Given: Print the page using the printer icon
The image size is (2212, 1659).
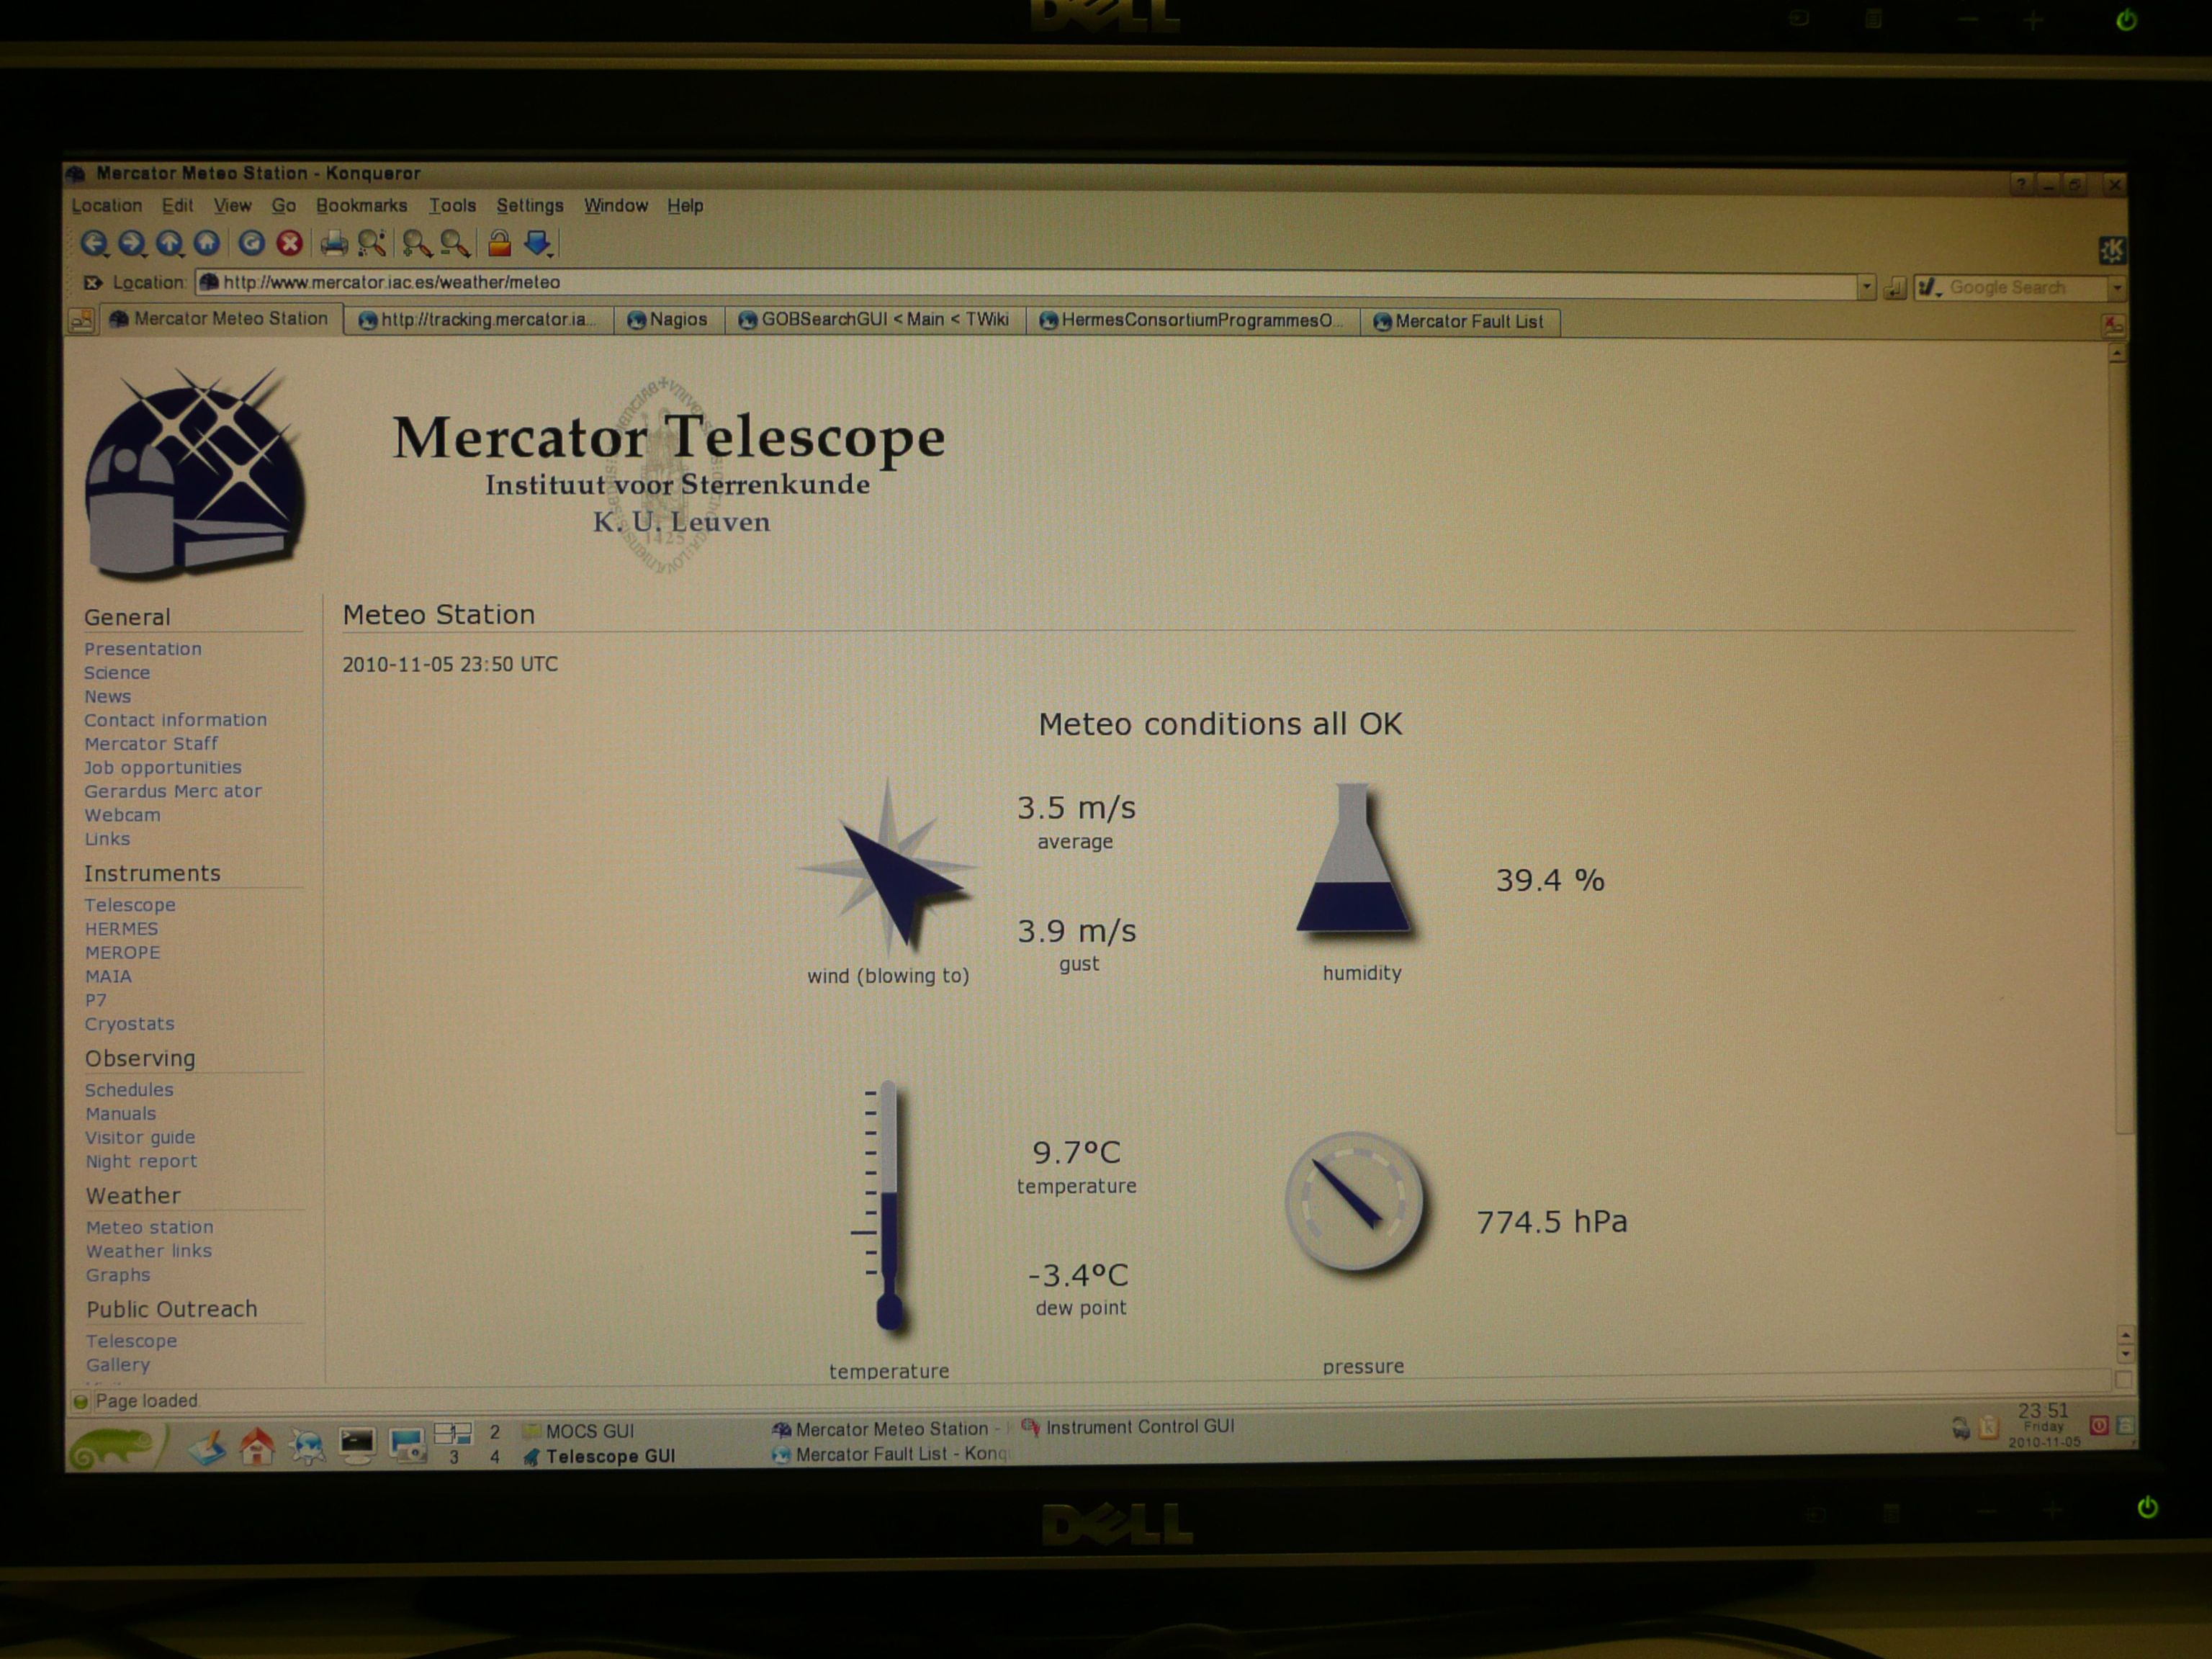Looking at the screenshot, I should pyautogui.click(x=334, y=243).
